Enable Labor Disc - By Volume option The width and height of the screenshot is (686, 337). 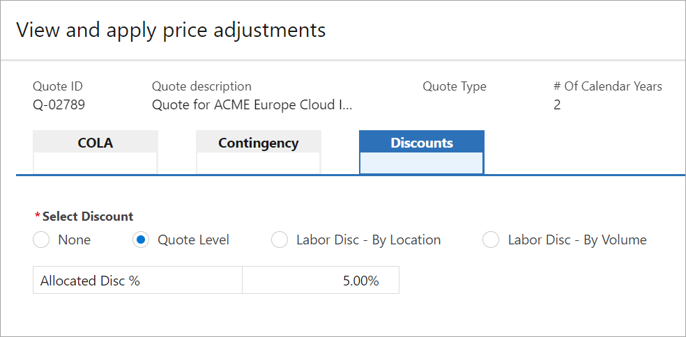[x=491, y=240]
